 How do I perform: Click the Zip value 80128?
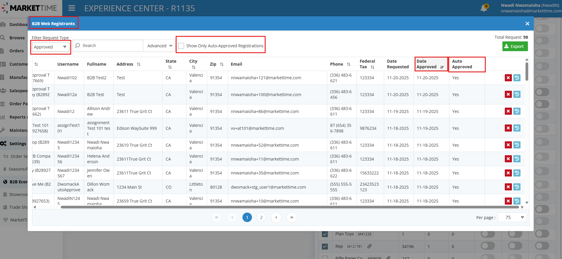point(216,187)
